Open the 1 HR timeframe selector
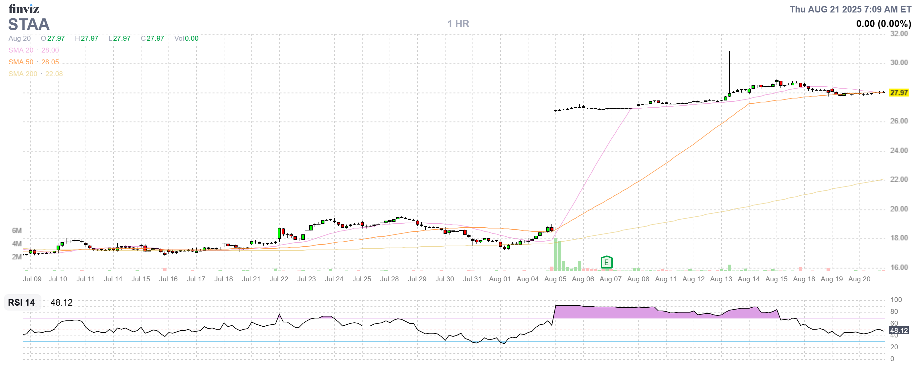Viewport: 920px width, 369px height. pyautogui.click(x=458, y=24)
